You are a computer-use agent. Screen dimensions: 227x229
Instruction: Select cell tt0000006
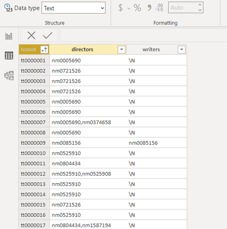34,112
